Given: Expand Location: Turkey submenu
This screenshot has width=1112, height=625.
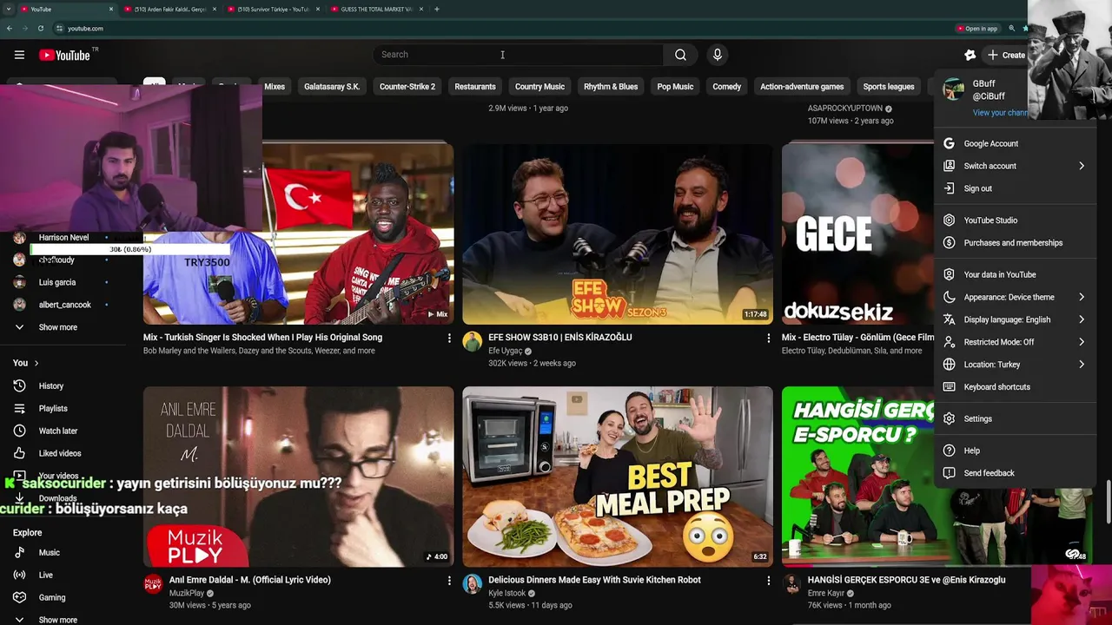Looking at the screenshot, I should point(1014,365).
